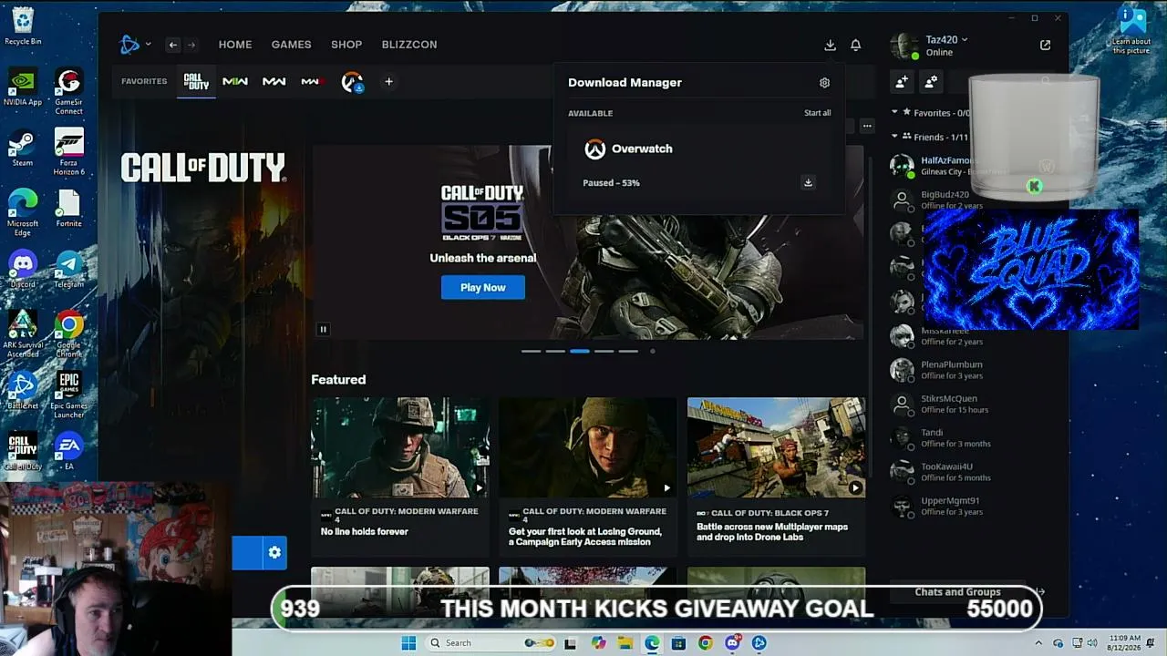Image resolution: width=1167 pixels, height=656 pixels.
Task: Open the Steam desktop icon
Action: (23, 149)
